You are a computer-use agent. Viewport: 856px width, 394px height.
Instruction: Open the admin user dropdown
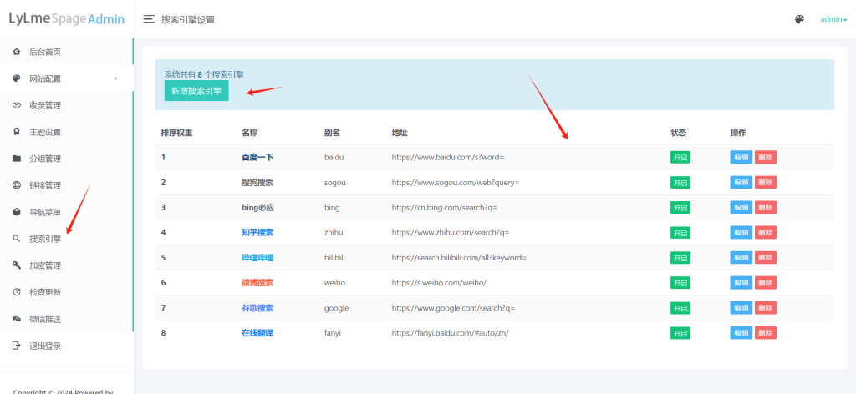point(833,19)
